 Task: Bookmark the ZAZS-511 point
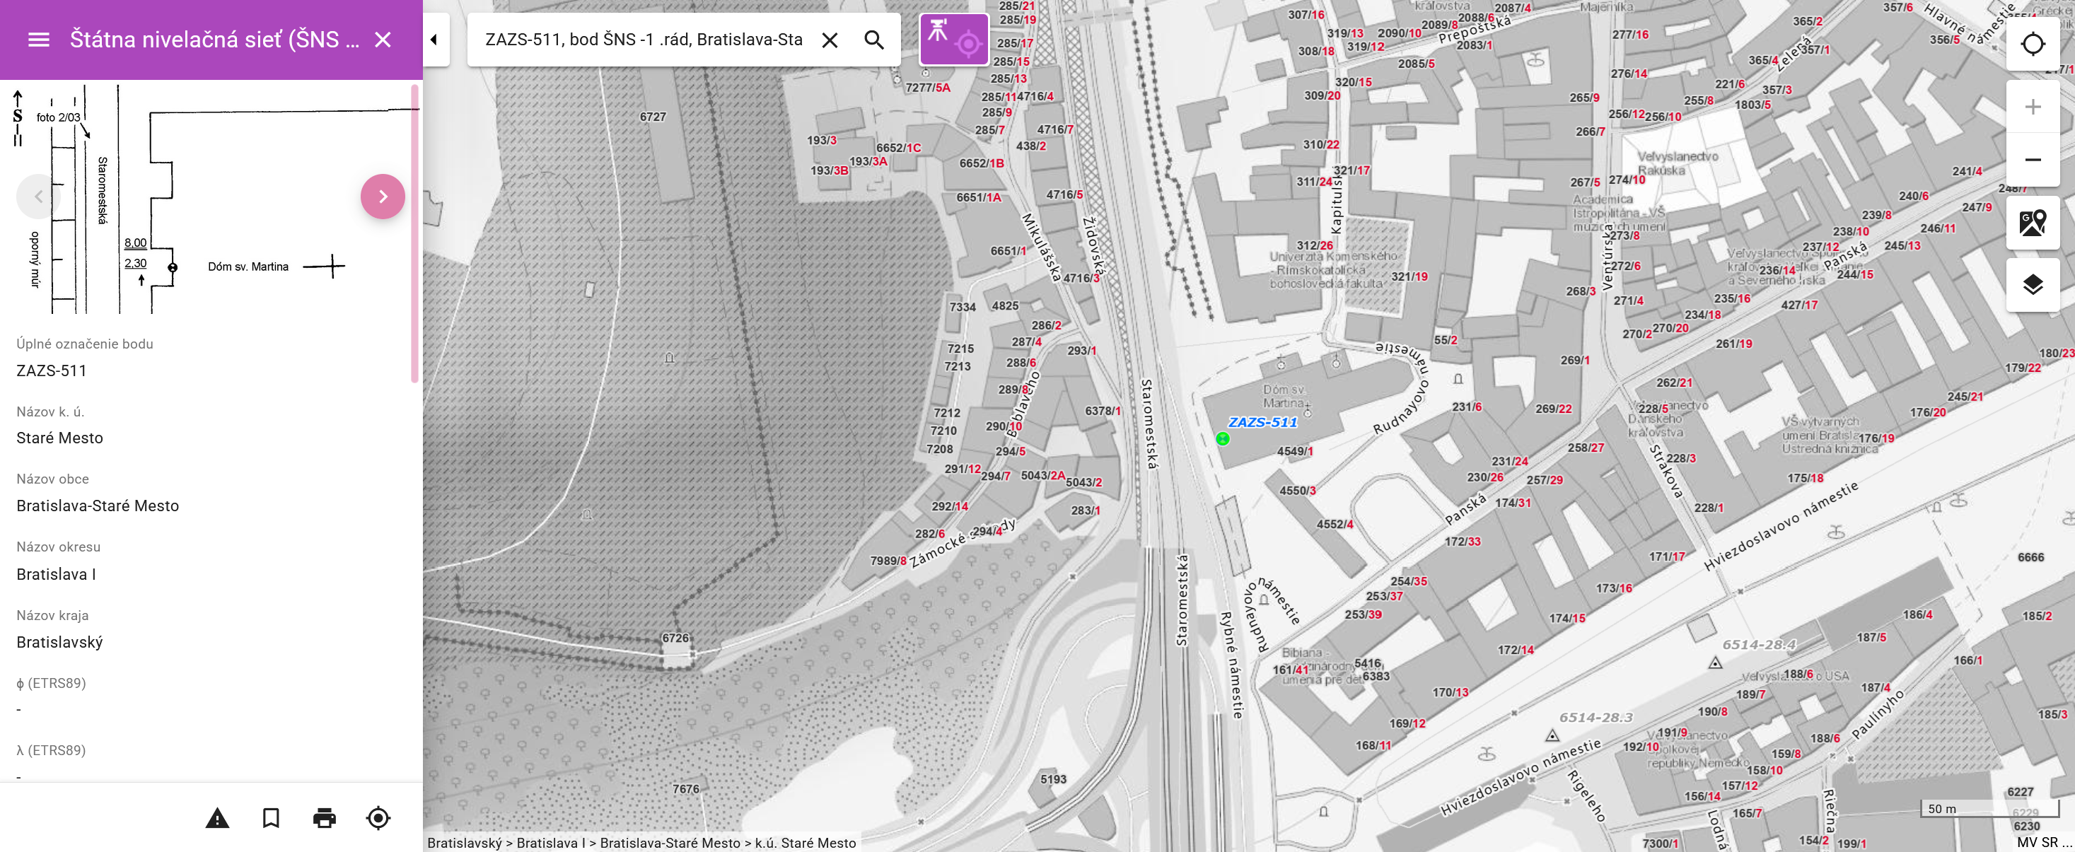pos(271,818)
